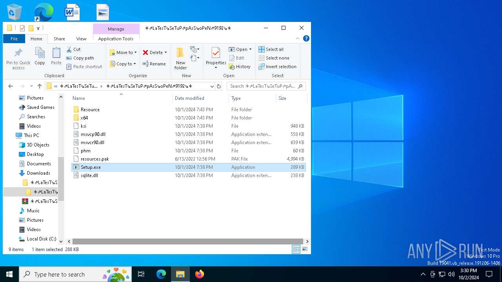Click the Copy ribbon icon

click(x=40, y=53)
